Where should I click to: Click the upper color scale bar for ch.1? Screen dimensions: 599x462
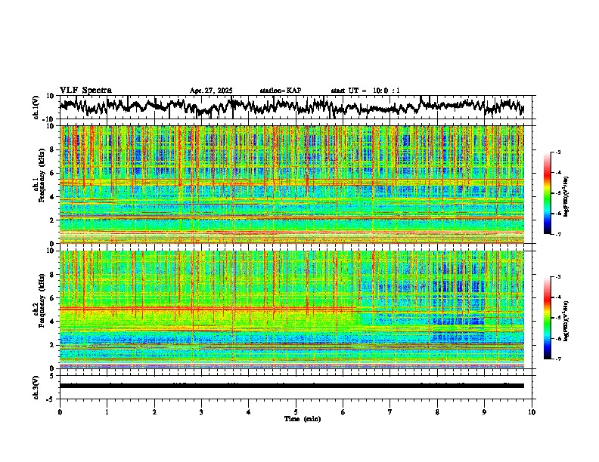pyautogui.click(x=548, y=193)
